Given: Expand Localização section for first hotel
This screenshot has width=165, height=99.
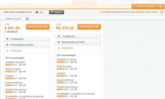Looking at the screenshot, I should (27, 39).
